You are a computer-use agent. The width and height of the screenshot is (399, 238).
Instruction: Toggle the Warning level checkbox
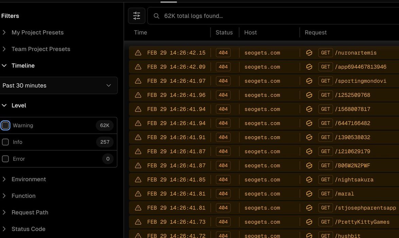tap(5, 125)
